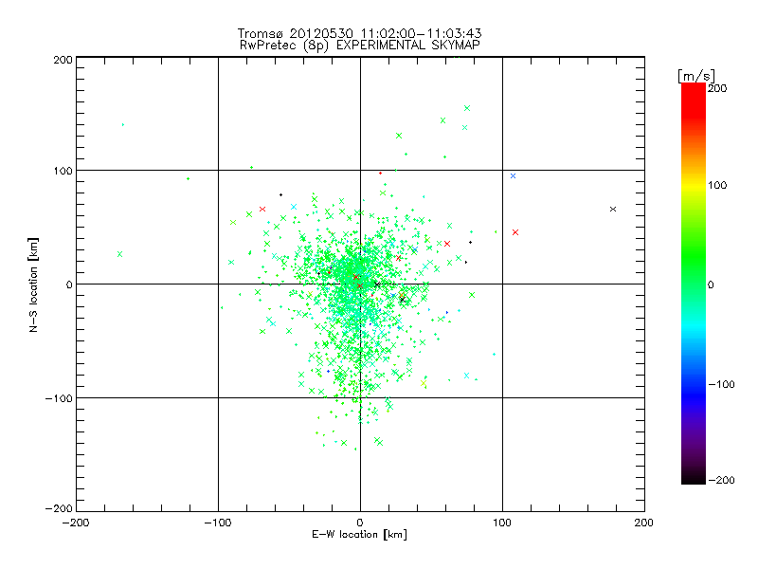Viewport: 758px width, 569px height.
Task: Click the '-100' tick label on the N-S axis
Action: (59, 398)
